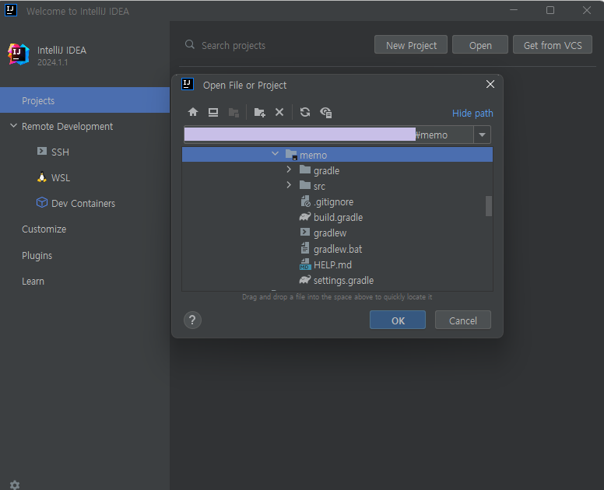
Task: Open the Customize section
Action: [x=44, y=229]
